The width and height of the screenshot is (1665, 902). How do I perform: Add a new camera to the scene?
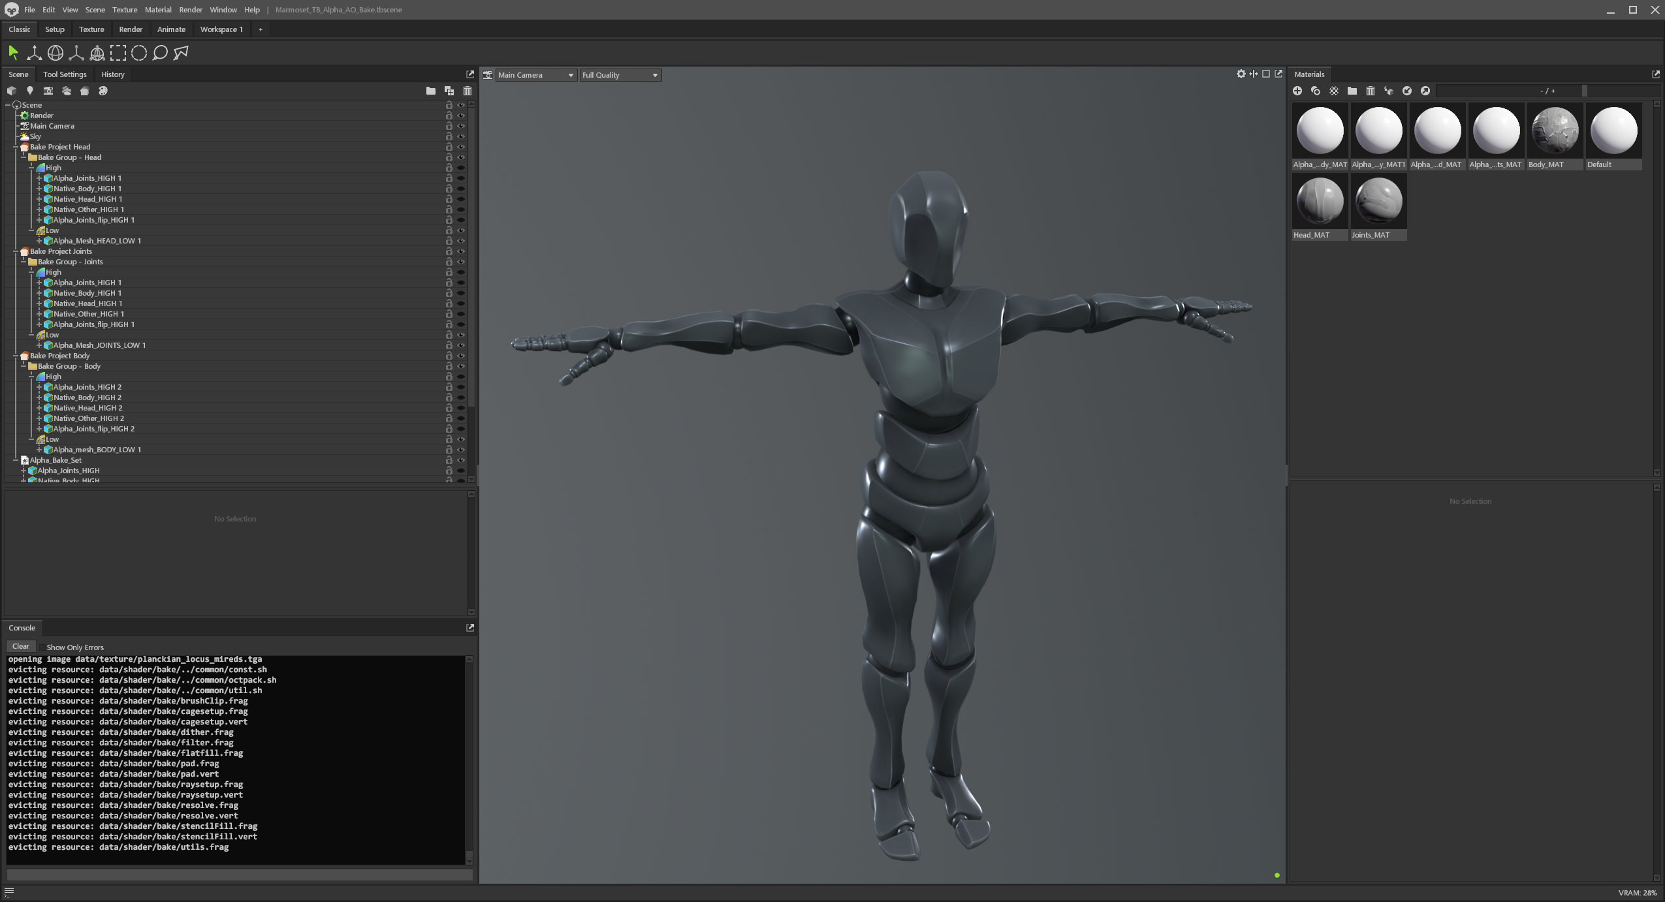48,91
